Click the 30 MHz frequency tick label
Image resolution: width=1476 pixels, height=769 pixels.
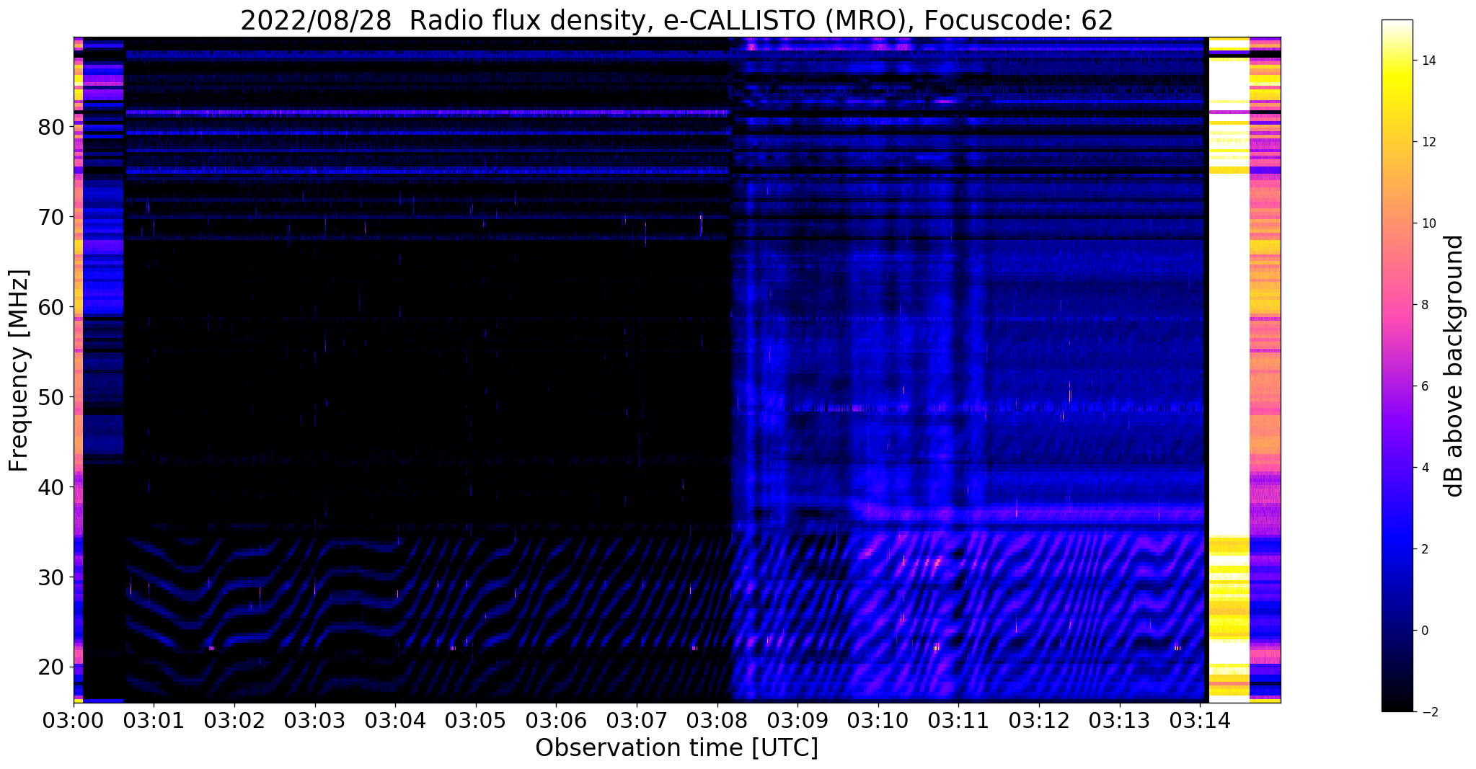(x=50, y=577)
